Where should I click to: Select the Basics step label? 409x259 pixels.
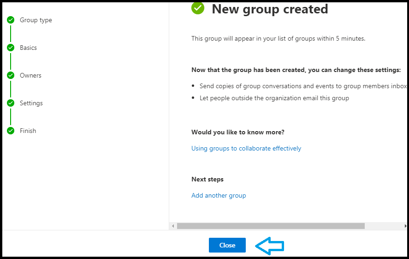[x=28, y=48]
